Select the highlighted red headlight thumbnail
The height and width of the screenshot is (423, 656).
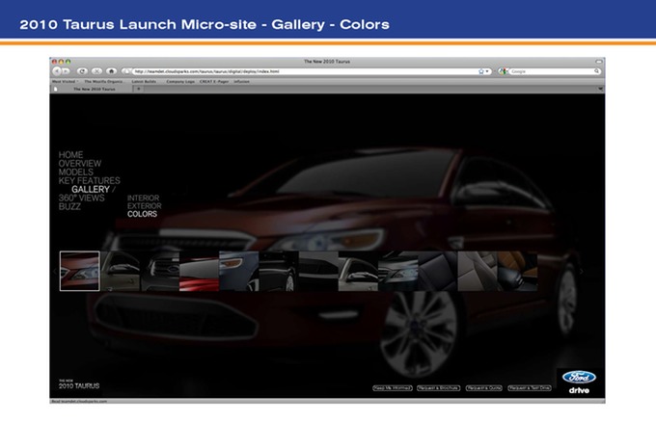tap(79, 271)
